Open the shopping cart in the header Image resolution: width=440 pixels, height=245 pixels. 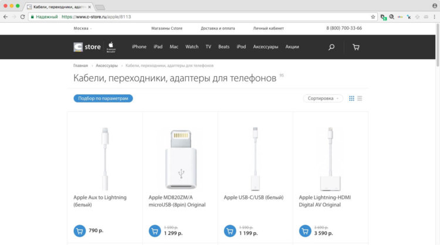(x=356, y=47)
